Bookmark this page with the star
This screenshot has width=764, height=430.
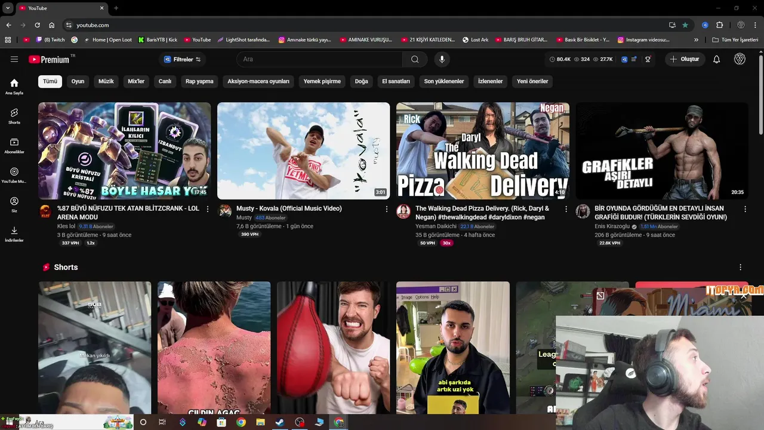pos(685,25)
